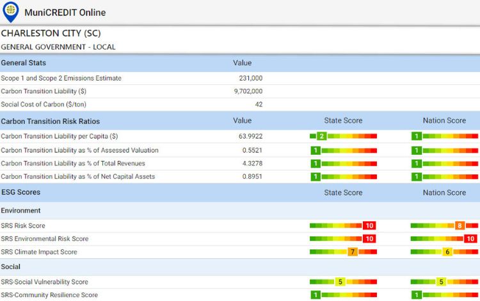Select the Social subsection heading
480x301 pixels.
pos(11,266)
